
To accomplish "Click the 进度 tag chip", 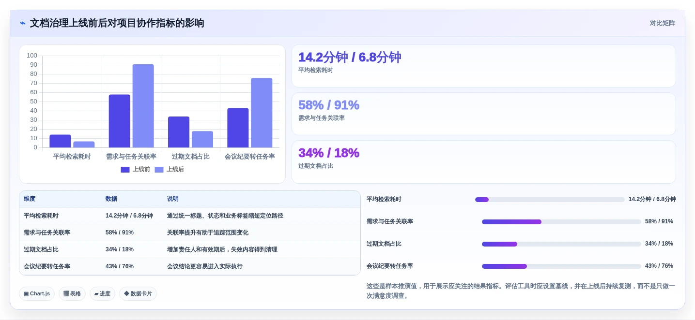I will coord(102,293).
